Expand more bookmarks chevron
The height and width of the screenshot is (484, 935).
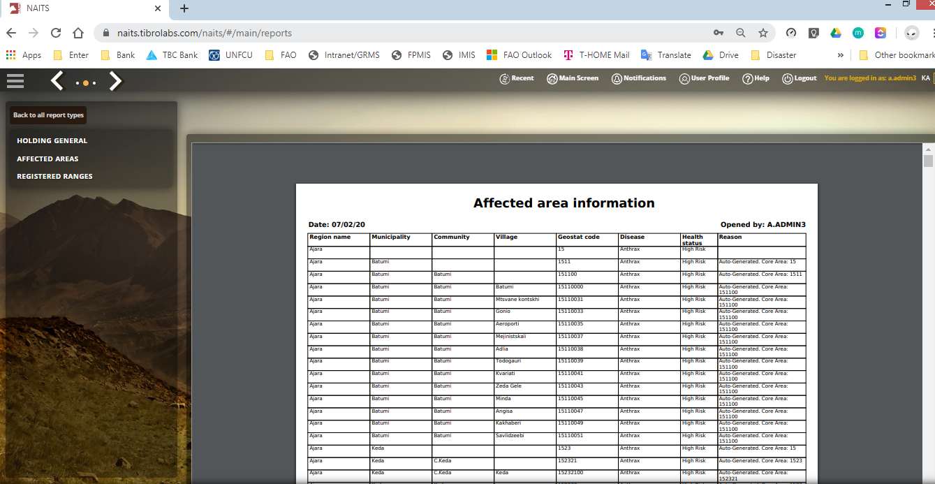pos(840,55)
